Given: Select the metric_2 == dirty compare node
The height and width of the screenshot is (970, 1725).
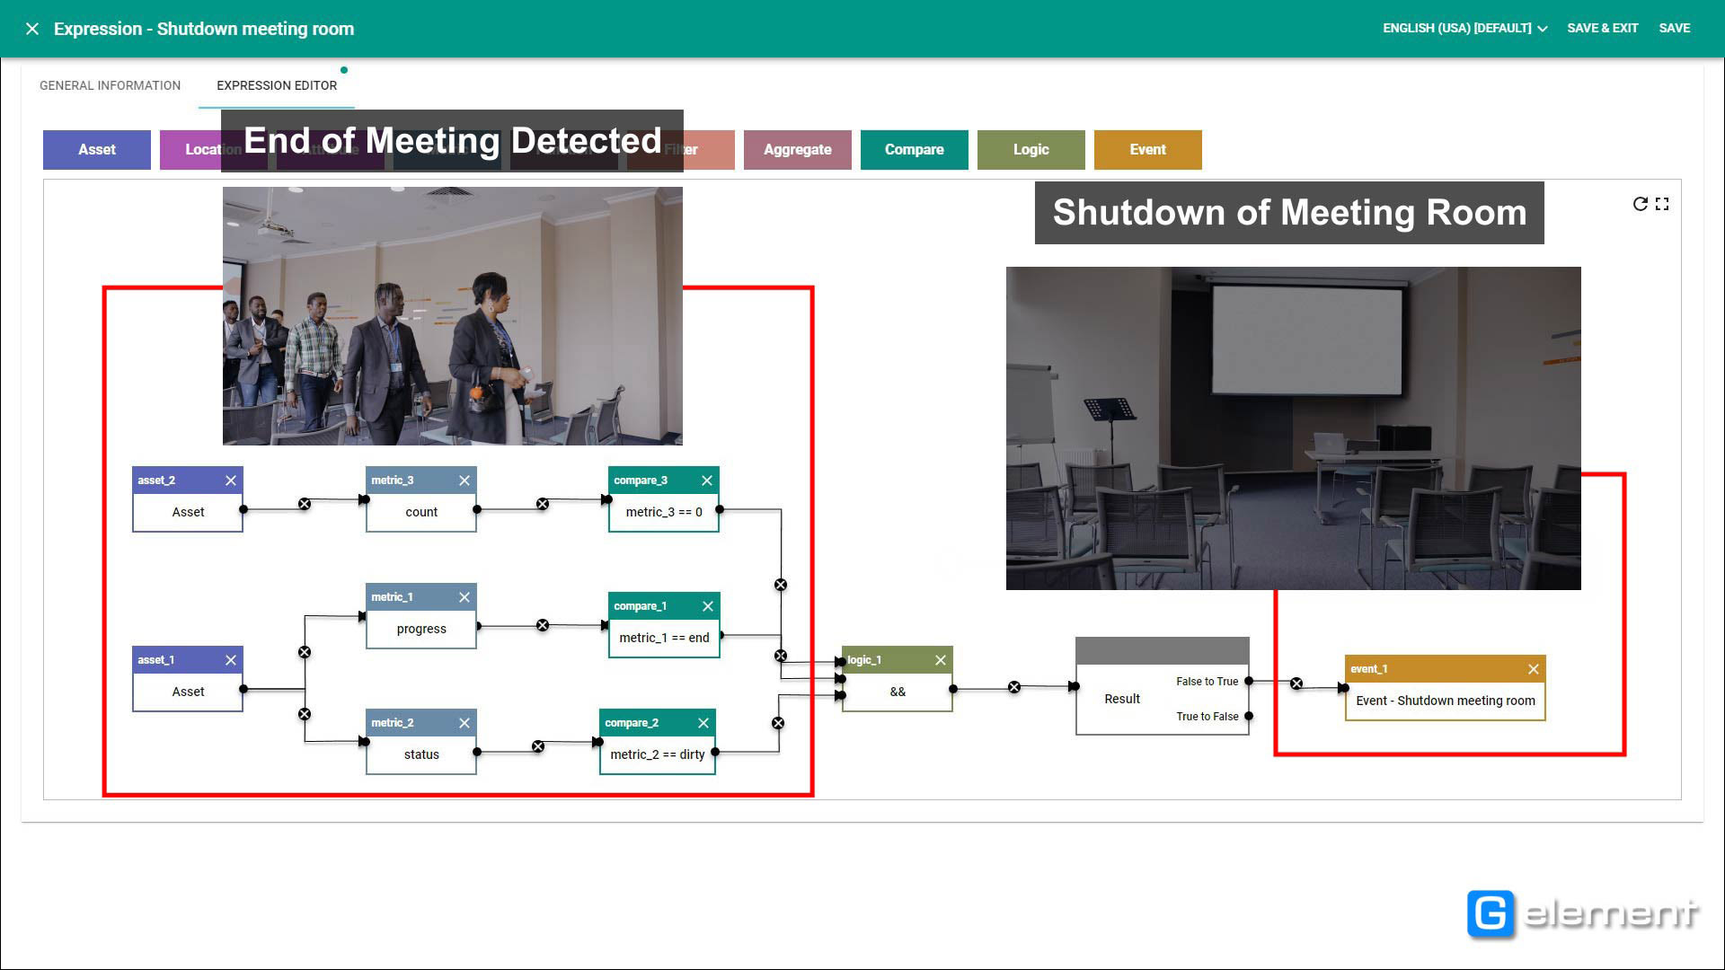Looking at the screenshot, I should pyautogui.click(x=658, y=754).
